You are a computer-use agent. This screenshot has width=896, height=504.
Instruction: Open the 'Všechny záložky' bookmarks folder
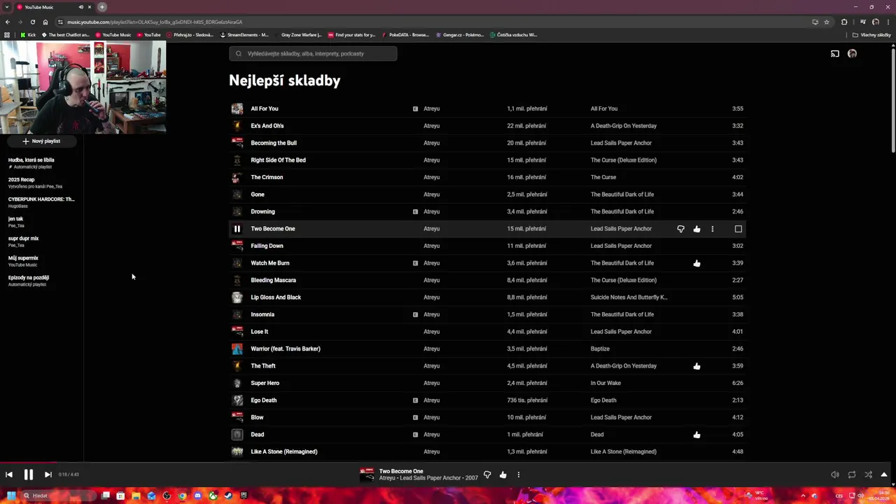click(x=871, y=35)
